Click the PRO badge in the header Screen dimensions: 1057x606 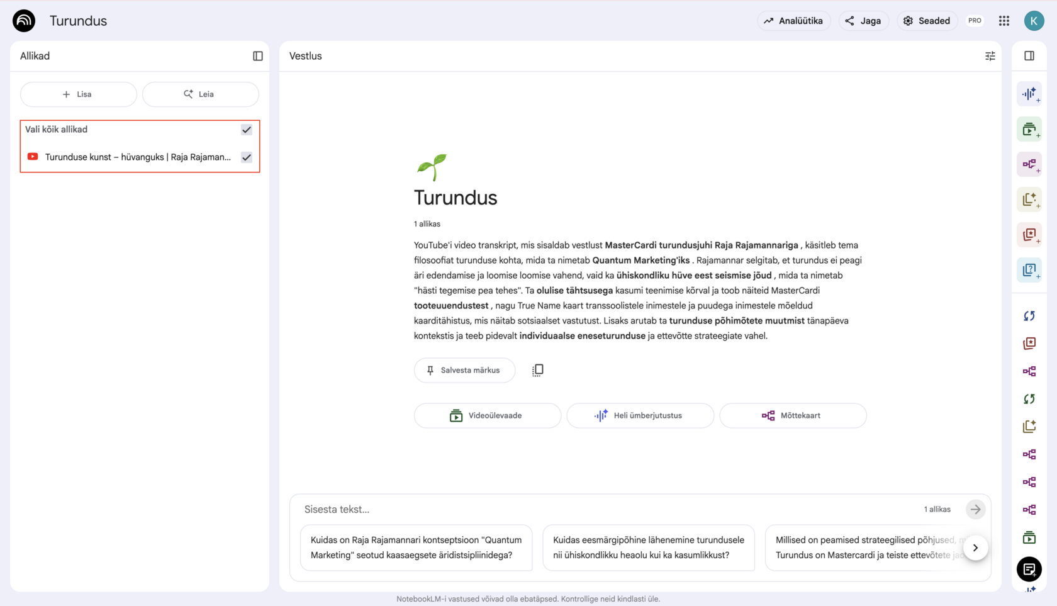(975, 21)
